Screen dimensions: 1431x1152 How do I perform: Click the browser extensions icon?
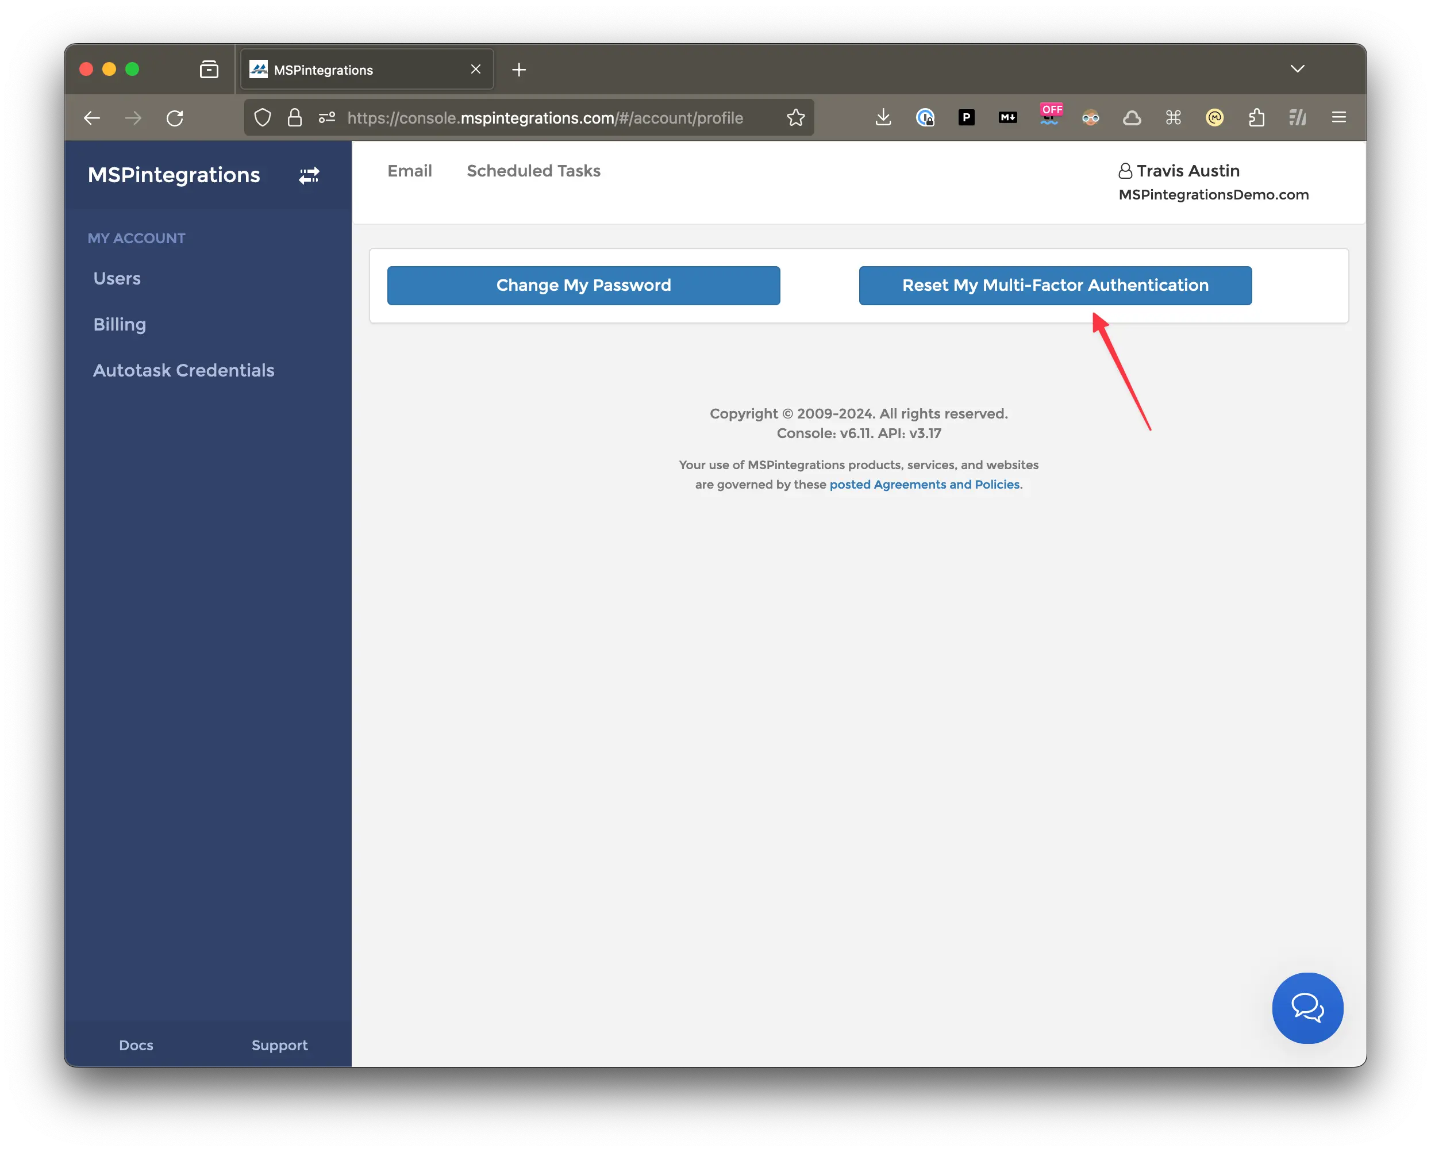click(1257, 116)
